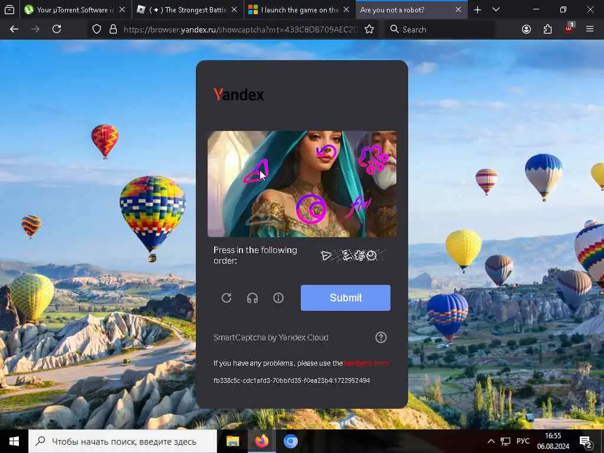Screen dimensions: 604x453
Task: Open tracking protection shield icon
Action: click(x=97, y=29)
